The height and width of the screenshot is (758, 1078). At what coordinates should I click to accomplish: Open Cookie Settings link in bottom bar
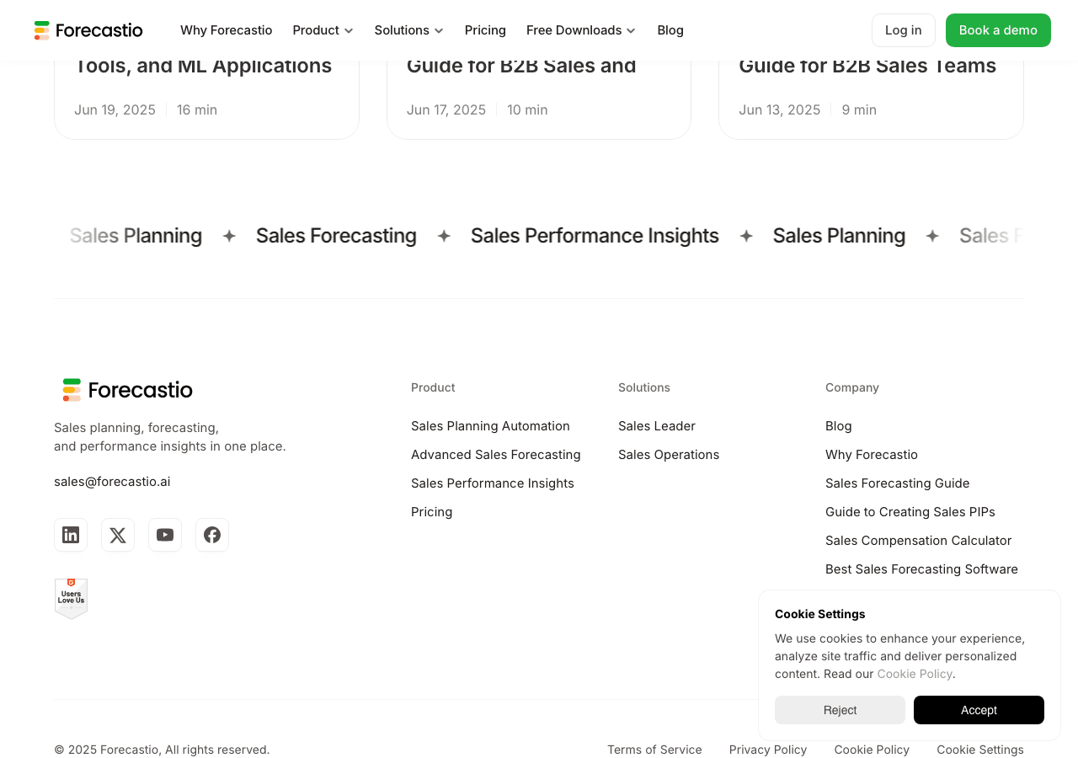point(980,750)
